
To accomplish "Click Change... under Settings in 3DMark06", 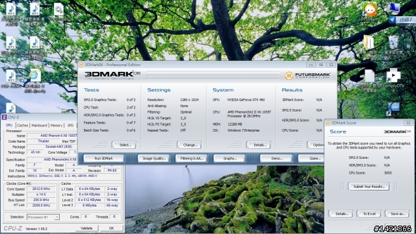I will point(190,145).
